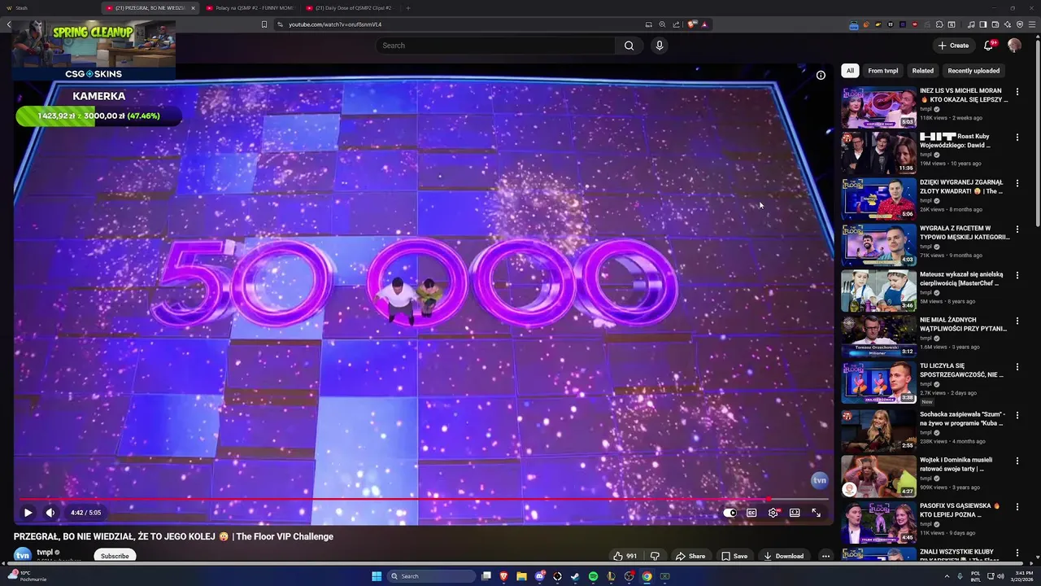Open Spotify from the taskbar
This screenshot has height=586, width=1041.
click(593, 576)
